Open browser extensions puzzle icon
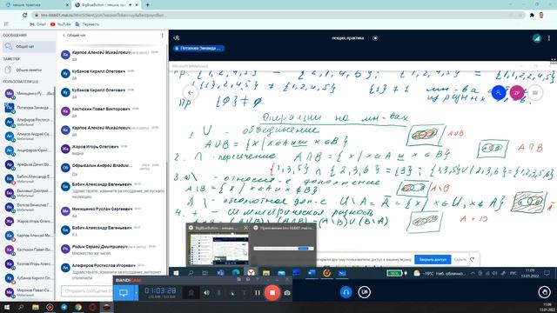 532,16
